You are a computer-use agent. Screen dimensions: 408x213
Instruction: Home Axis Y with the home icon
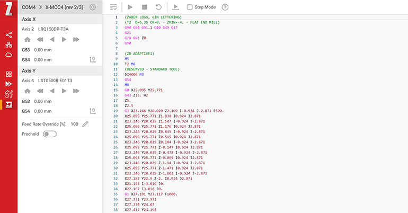coord(26,91)
